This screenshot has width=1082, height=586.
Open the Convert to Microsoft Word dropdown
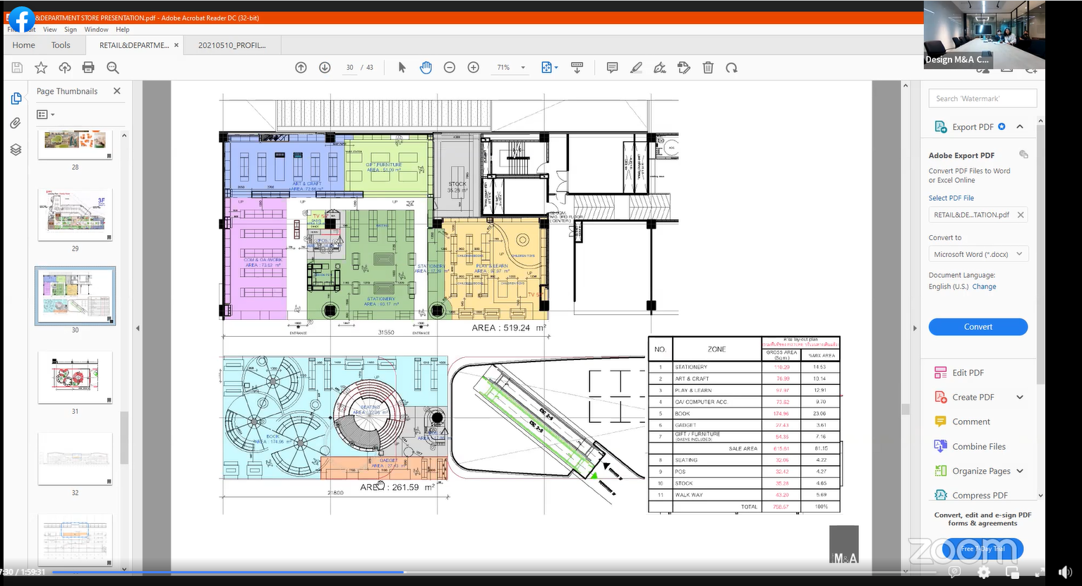978,254
